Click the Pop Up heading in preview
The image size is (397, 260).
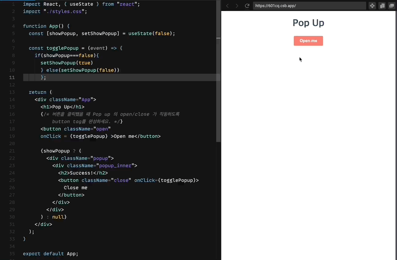click(308, 23)
